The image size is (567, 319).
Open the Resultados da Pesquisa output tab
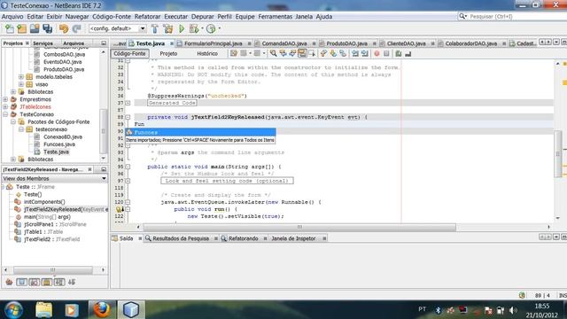pyautogui.click(x=181, y=238)
